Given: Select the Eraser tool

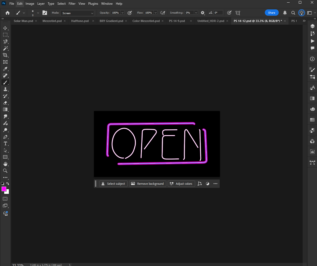Looking at the screenshot, I should (5, 103).
